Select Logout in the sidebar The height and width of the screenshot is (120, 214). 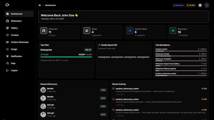(x=19, y=70)
